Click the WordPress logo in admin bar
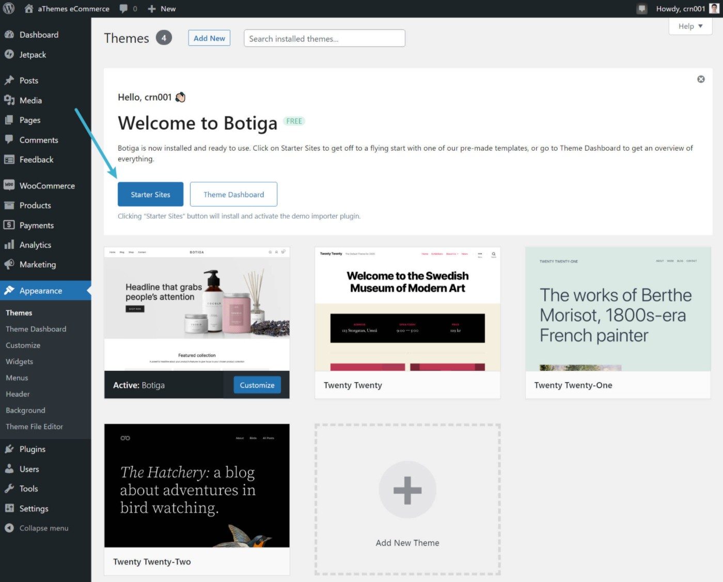The height and width of the screenshot is (582, 723). click(9, 8)
